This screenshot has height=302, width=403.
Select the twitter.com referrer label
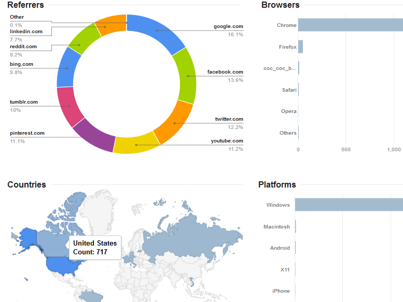pos(229,119)
